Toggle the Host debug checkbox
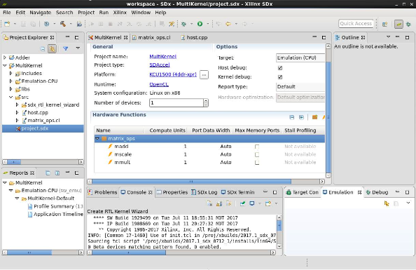This screenshot has height=270, width=416. coord(280,68)
